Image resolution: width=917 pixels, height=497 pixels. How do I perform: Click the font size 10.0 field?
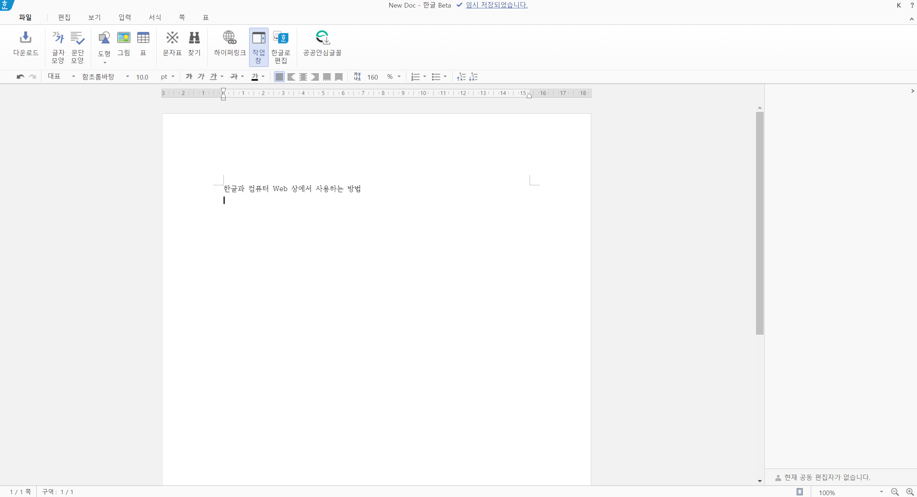(x=142, y=77)
